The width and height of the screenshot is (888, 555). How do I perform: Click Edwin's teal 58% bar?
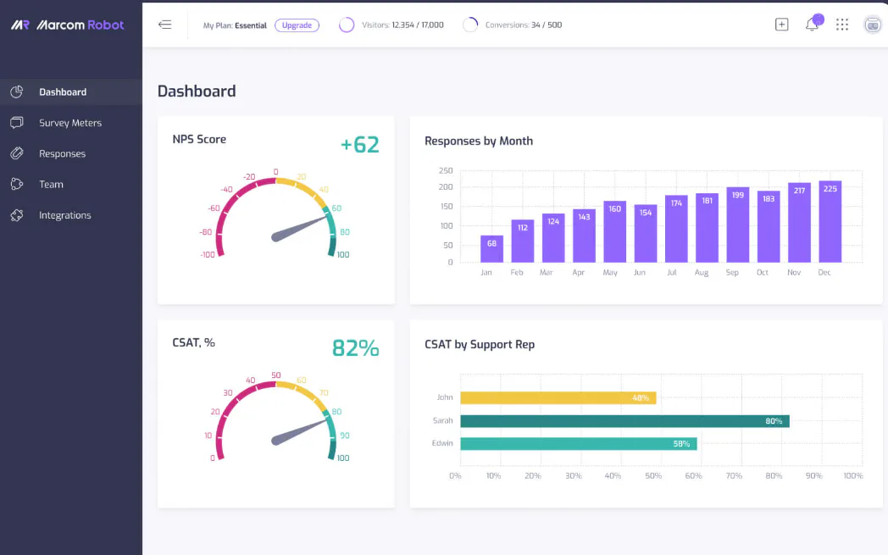click(578, 443)
